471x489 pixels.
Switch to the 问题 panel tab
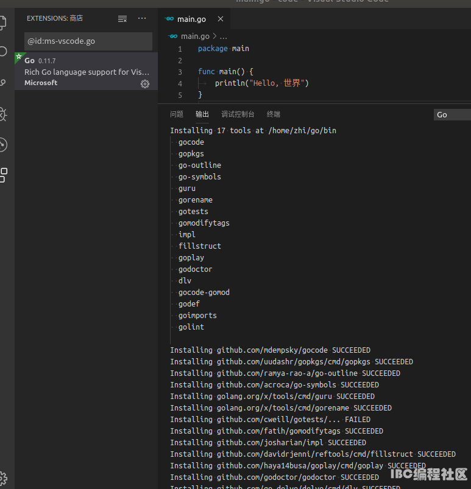point(177,114)
